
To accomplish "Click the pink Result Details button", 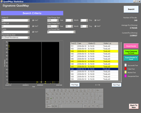I will click(x=131, y=46).
